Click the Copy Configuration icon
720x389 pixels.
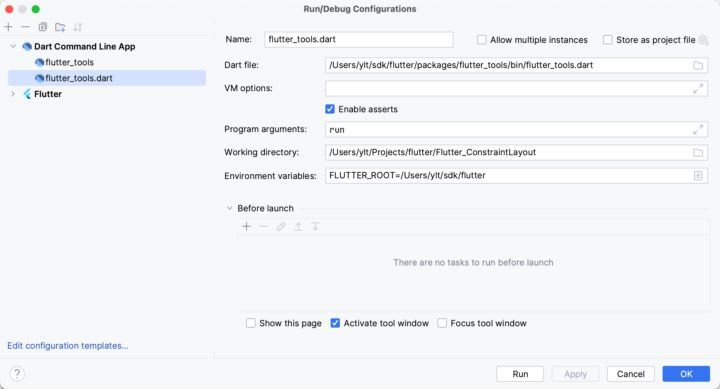(43, 27)
